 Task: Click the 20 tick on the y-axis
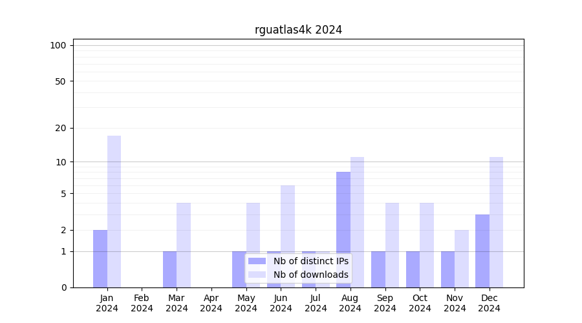pos(61,128)
